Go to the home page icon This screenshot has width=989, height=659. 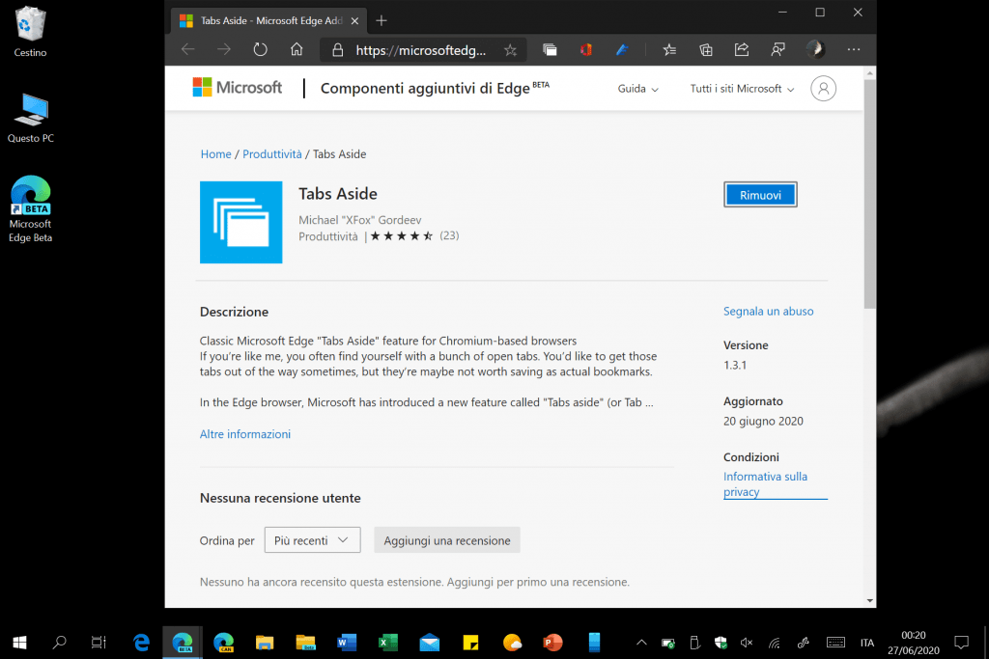pyautogui.click(x=297, y=49)
